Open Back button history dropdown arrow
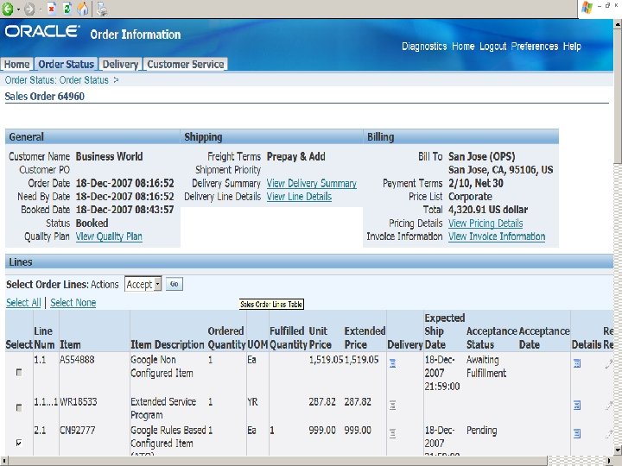The height and width of the screenshot is (466, 622). (x=19, y=9)
